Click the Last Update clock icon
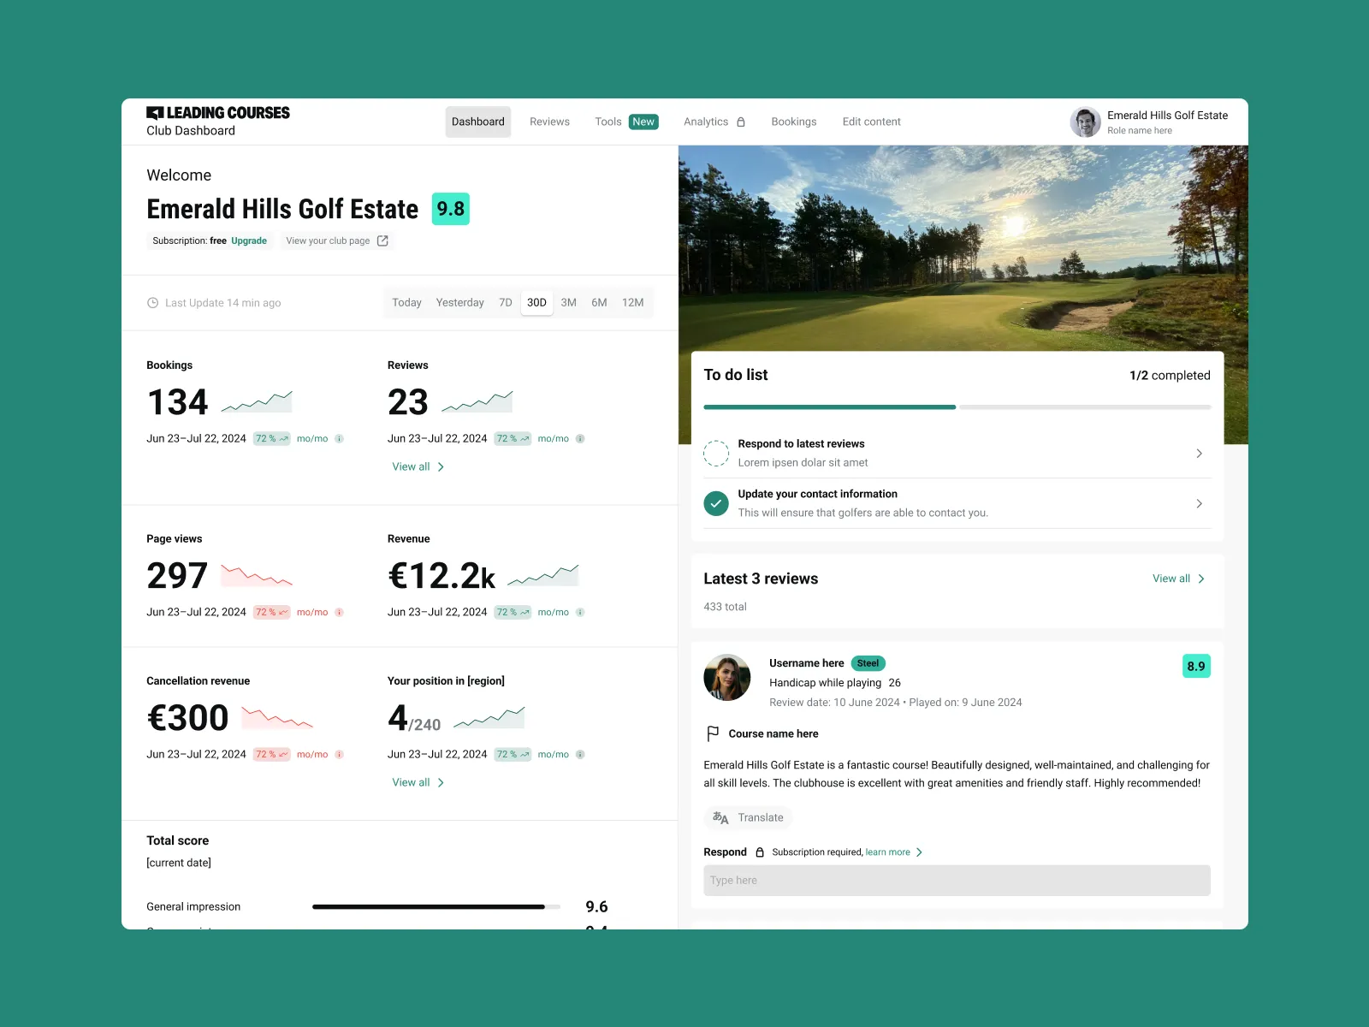 click(x=153, y=303)
